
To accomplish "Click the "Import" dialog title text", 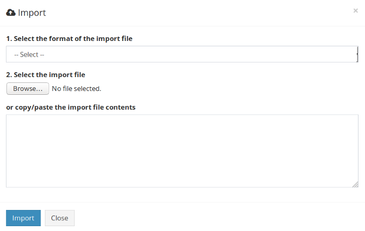I will 32,13.
